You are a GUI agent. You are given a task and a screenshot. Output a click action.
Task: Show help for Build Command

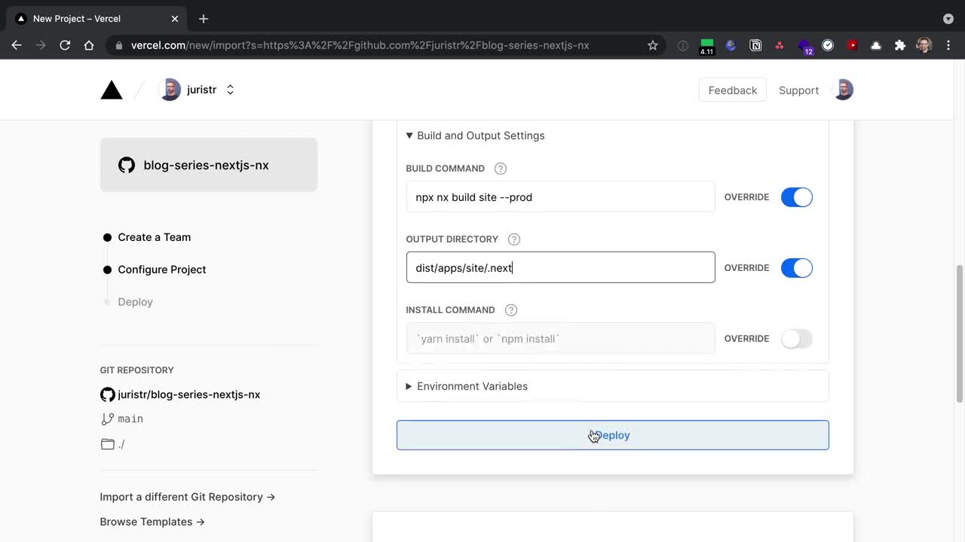(x=501, y=169)
